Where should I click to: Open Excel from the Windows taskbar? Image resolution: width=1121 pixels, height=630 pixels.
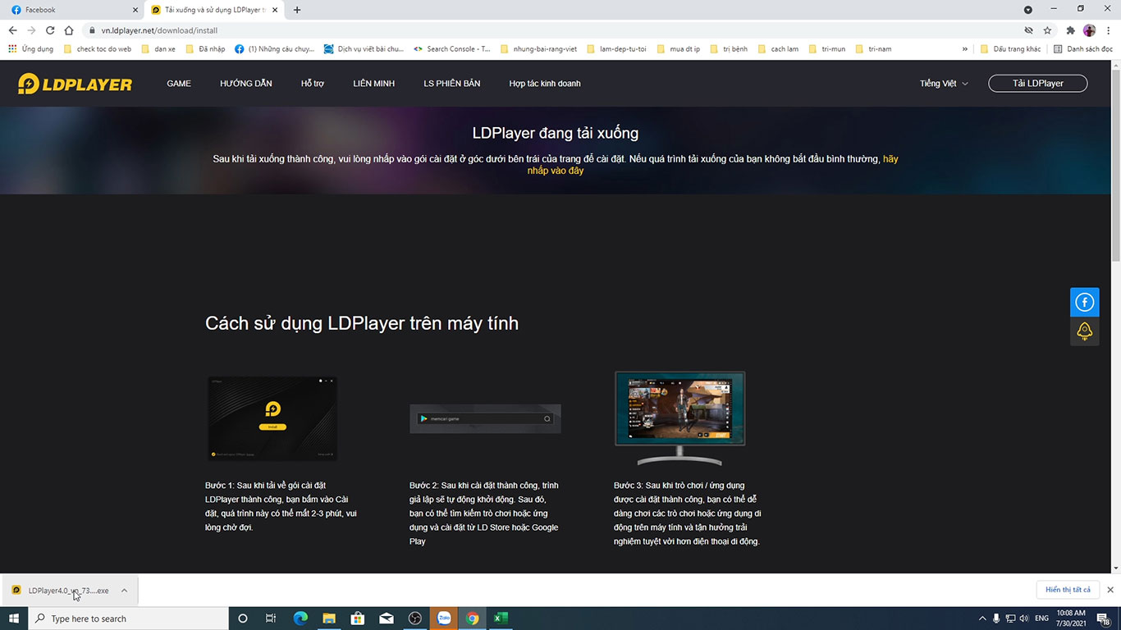pos(500,619)
